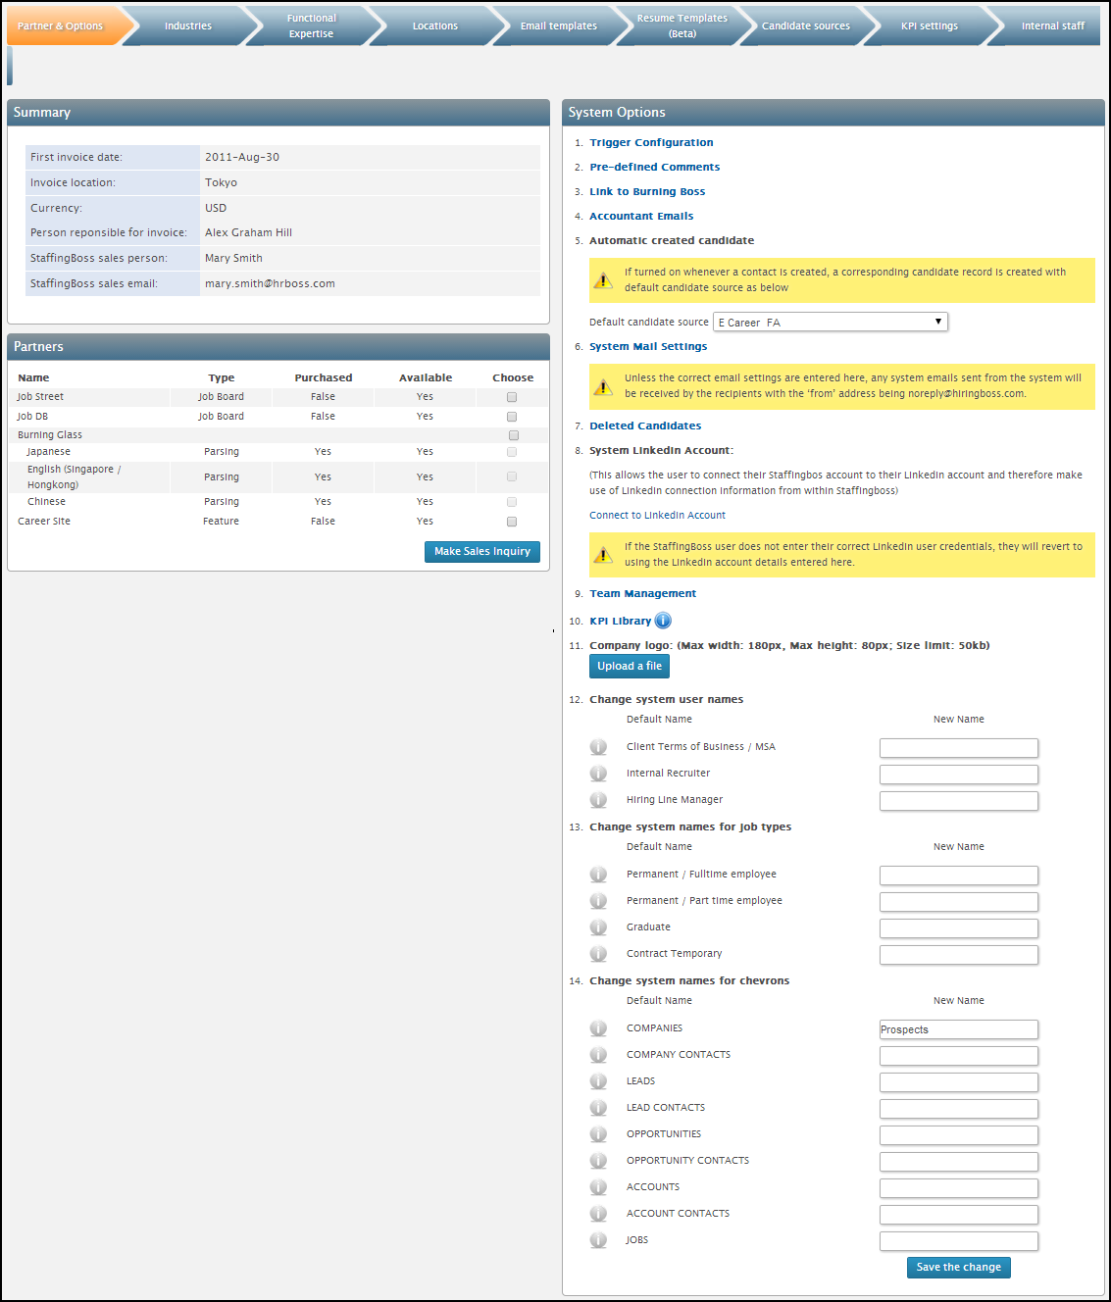
Task: Open the Resume Templates (Beta) tab
Action: click(x=682, y=25)
